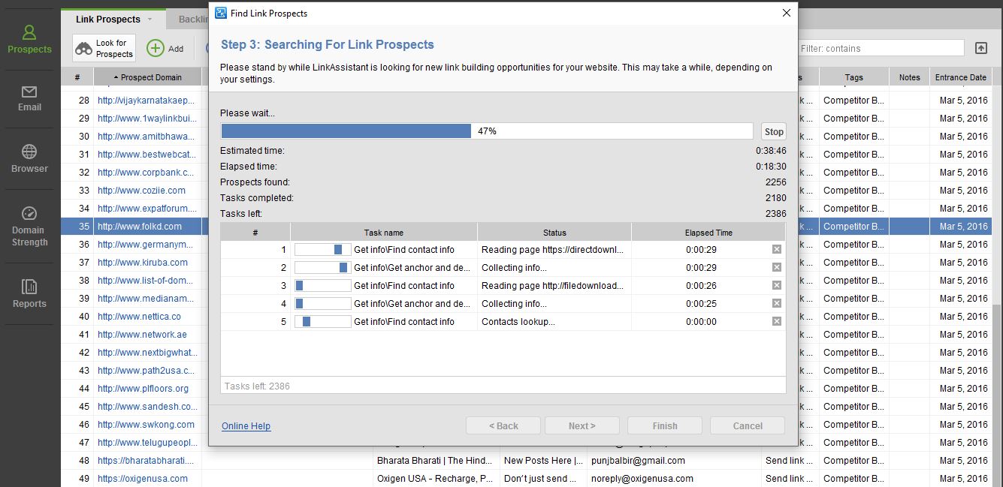Open the http://www.coziie.com prospect link

pos(141,191)
